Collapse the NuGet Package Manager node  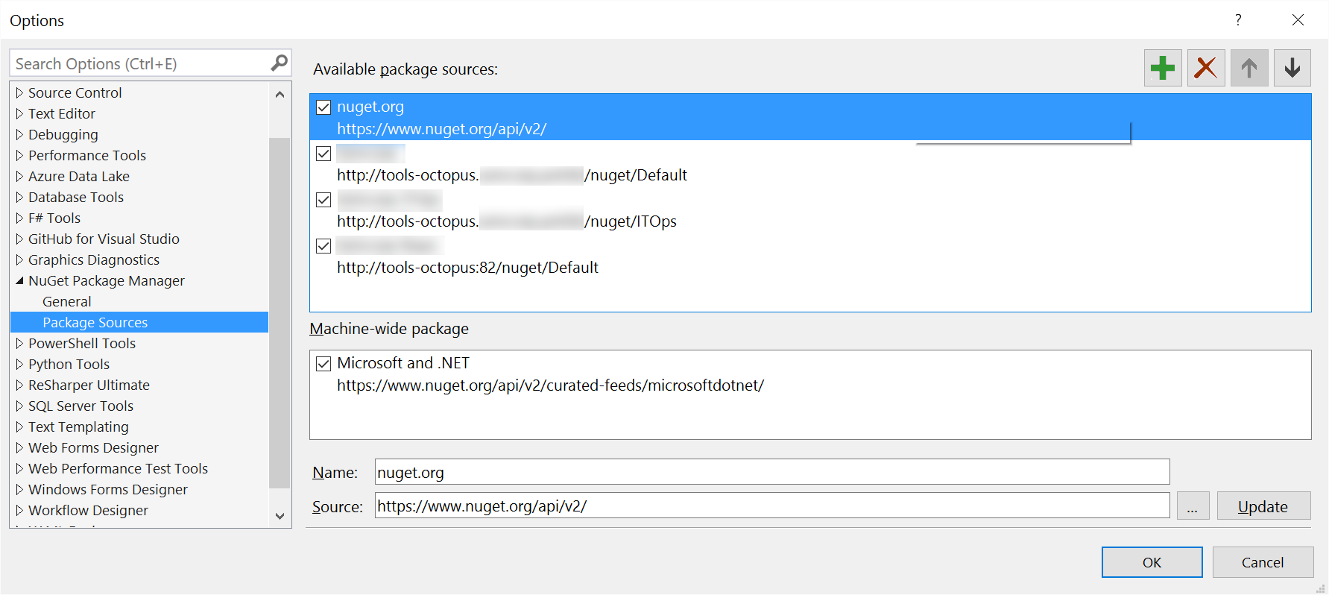pyautogui.click(x=19, y=281)
